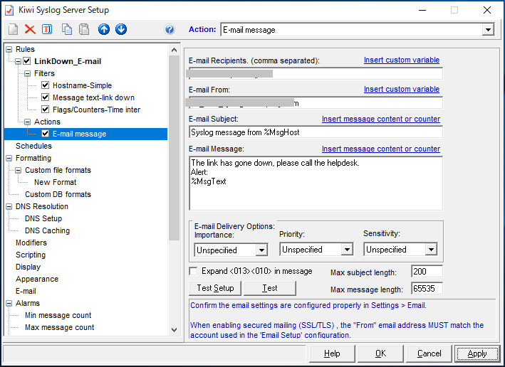Click Insert custom variable link for E-mail From
This screenshot has width=505, height=367.
point(402,89)
